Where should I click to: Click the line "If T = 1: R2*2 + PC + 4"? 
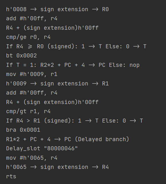click(x=73, y=65)
